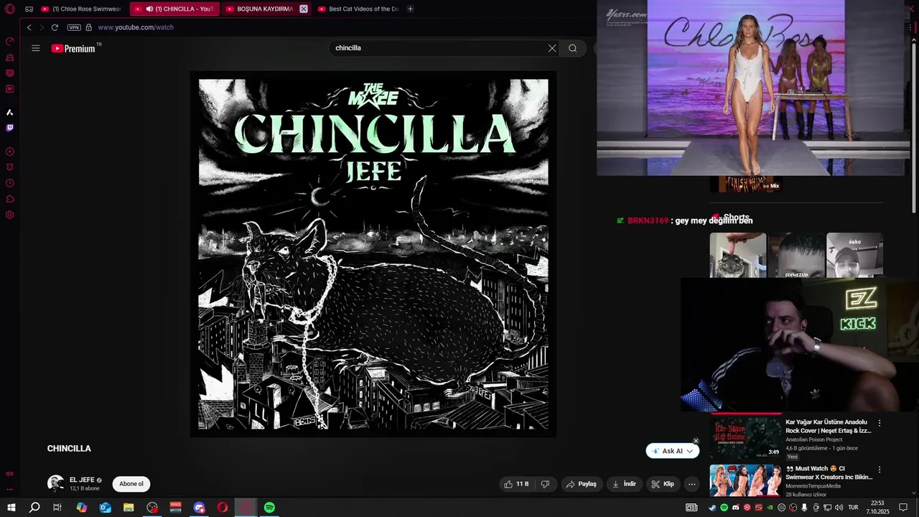Image resolution: width=919 pixels, height=517 pixels.
Task: Open Kar Yağar Kar Üstüne video thumbnail
Action: [x=745, y=438]
